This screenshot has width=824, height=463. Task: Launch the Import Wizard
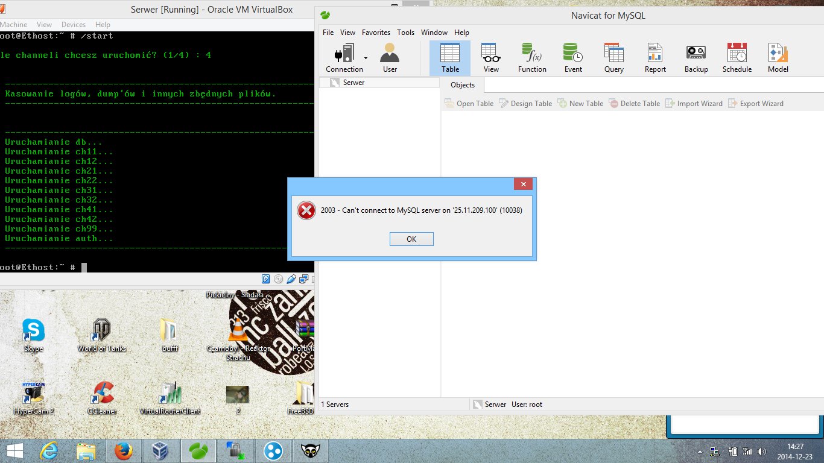point(694,104)
